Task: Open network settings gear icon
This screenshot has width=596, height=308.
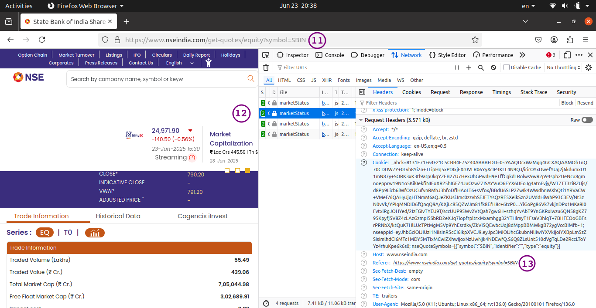Action: click(x=589, y=68)
